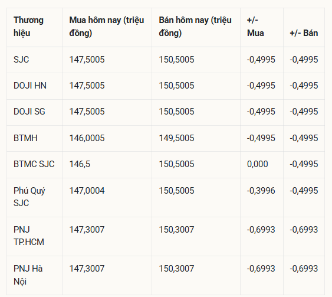Click the 0,000 buy change value
This screenshot has height=297, width=332.
pos(258,164)
